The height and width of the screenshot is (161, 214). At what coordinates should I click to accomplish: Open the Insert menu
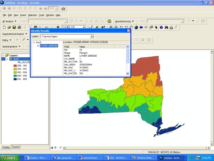pyautogui.click(x=23, y=15)
